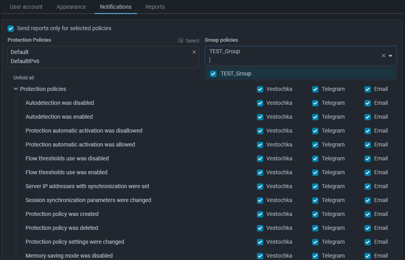Uncheck Email for Flow thresholds use was enabled
405x260 pixels.
tap(368, 173)
